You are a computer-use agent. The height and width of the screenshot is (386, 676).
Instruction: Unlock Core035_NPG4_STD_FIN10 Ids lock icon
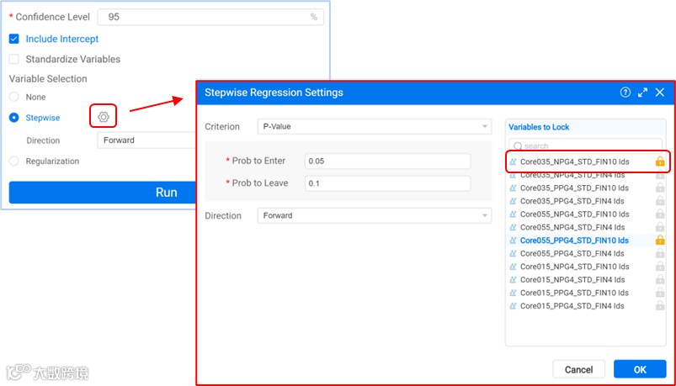(660, 161)
